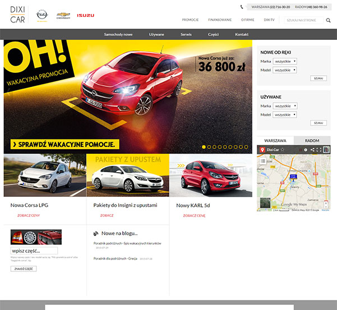This screenshot has width=337, height=310.
Task: Select the seventh slider dot
Action: [236, 147]
